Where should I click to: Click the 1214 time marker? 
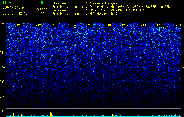73,25
